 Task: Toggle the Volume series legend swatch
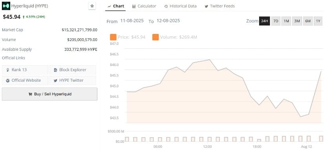click(156, 37)
